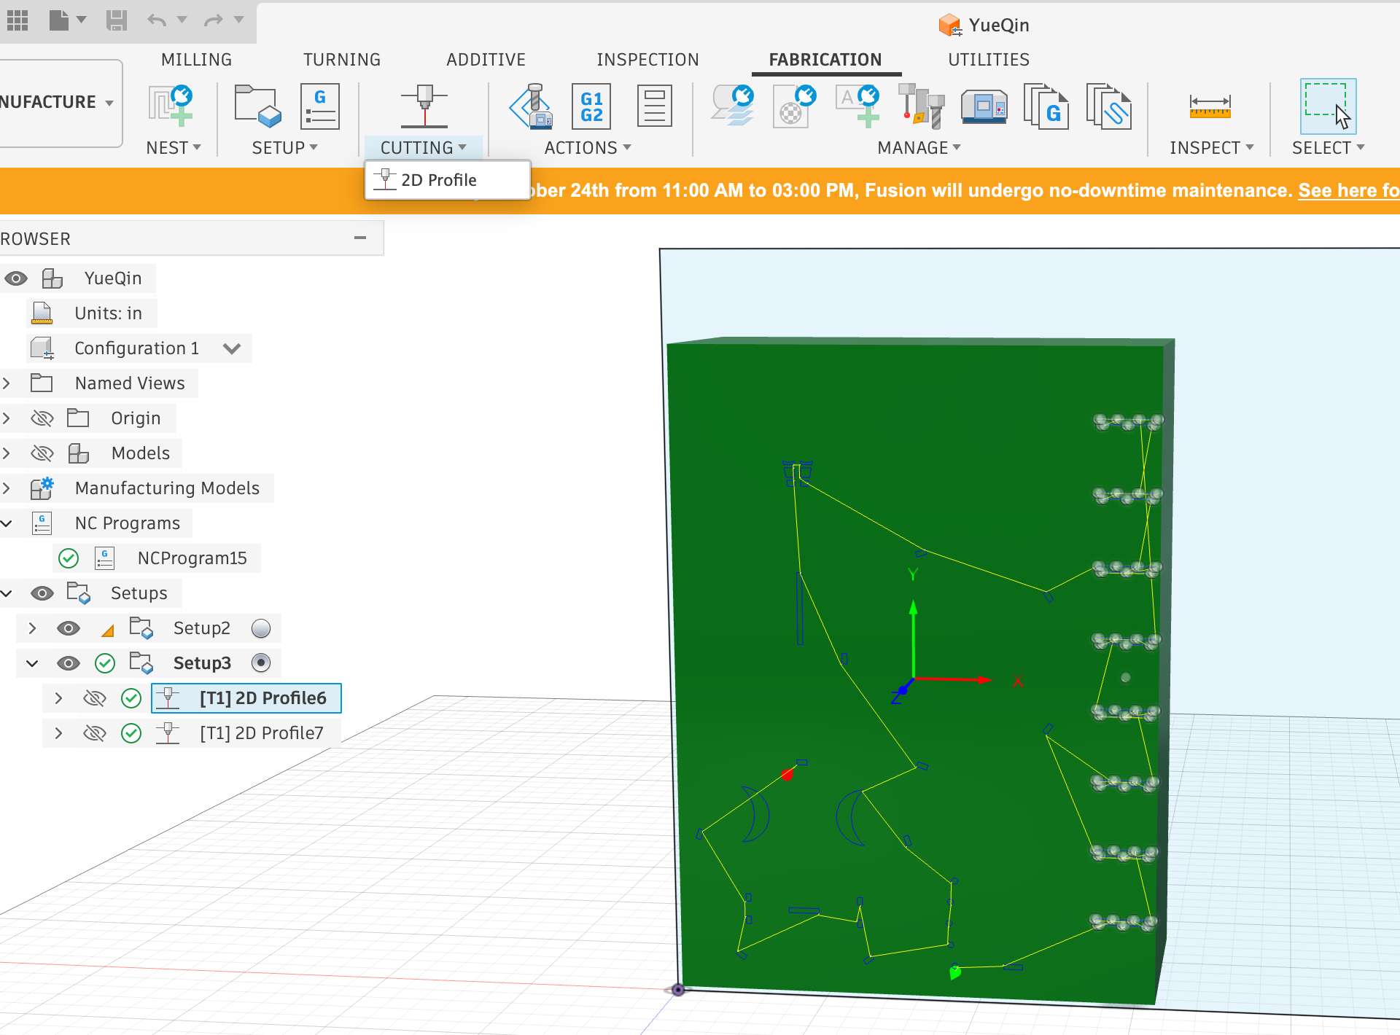The image size is (1400, 1035).
Task: Switch to the MILLING tab
Action: click(x=196, y=60)
